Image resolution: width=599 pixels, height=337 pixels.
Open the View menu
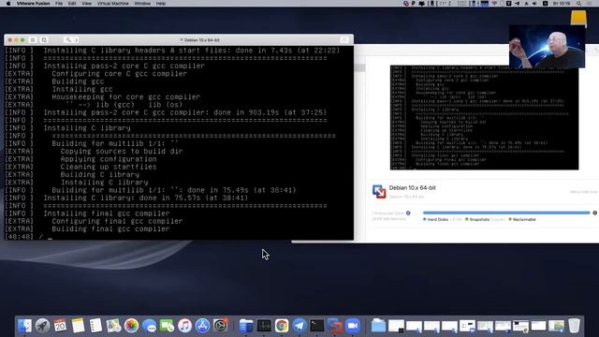click(x=86, y=4)
